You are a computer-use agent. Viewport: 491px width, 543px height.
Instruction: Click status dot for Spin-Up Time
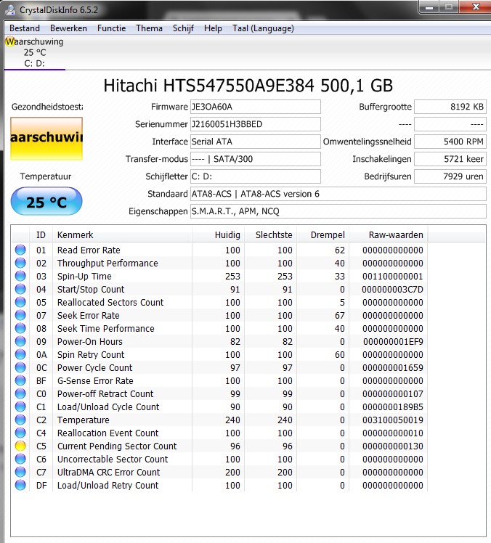[20, 276]
